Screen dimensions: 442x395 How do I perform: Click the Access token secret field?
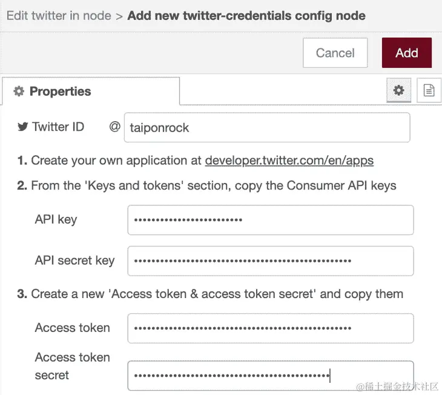[270, 376]
